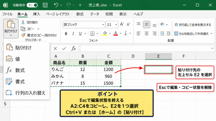
Task: Choose 値 paste option
Action: pos(26,59)
